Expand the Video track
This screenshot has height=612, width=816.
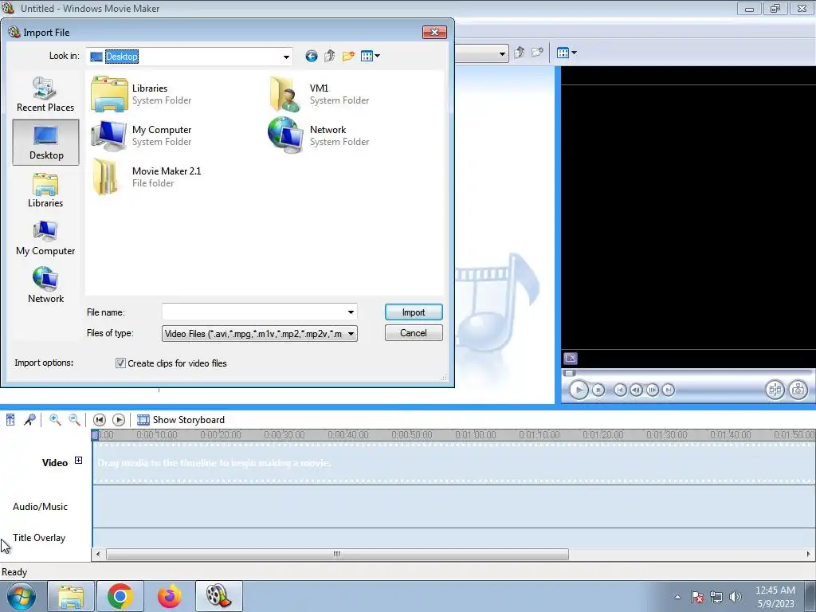[x=78, y=461]
